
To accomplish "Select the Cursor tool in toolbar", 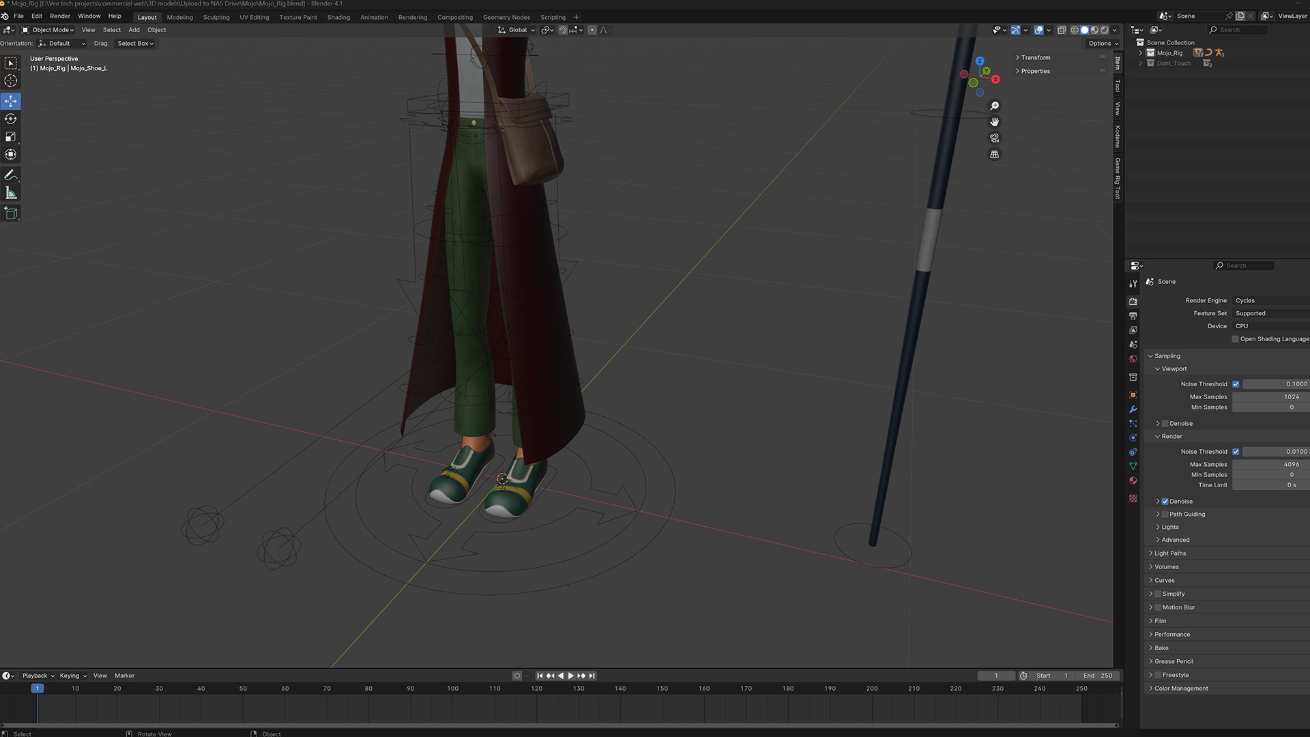I will (11, 81).
